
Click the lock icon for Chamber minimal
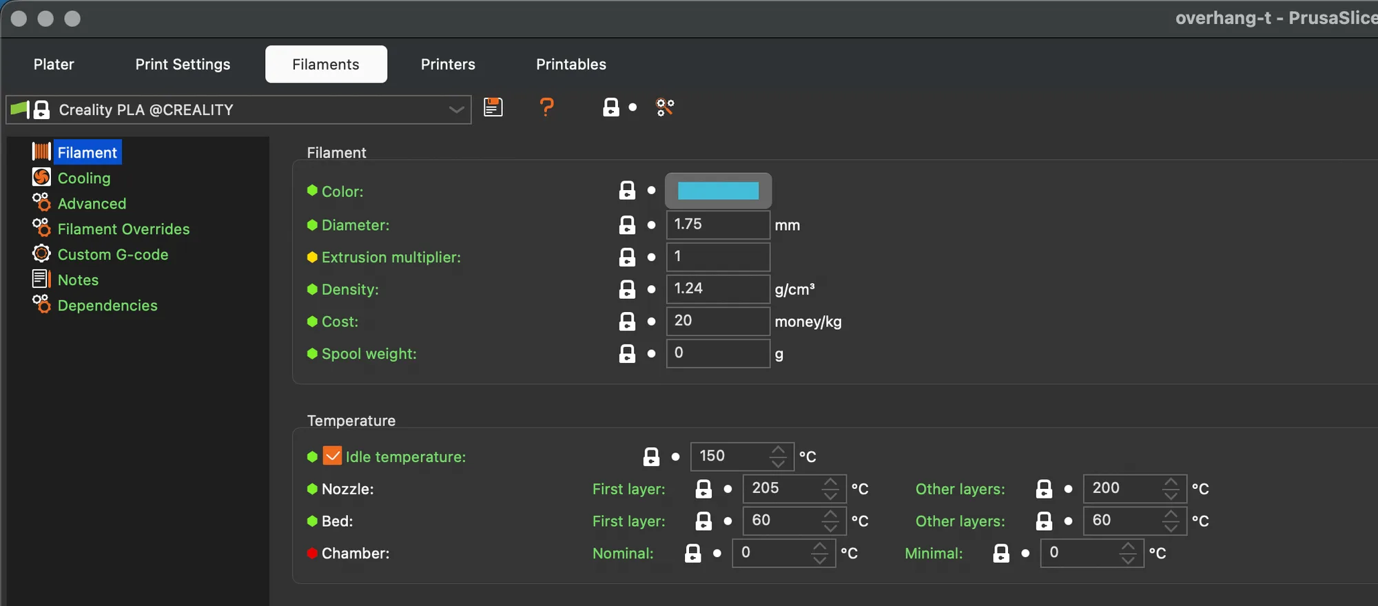[1001, 553]
